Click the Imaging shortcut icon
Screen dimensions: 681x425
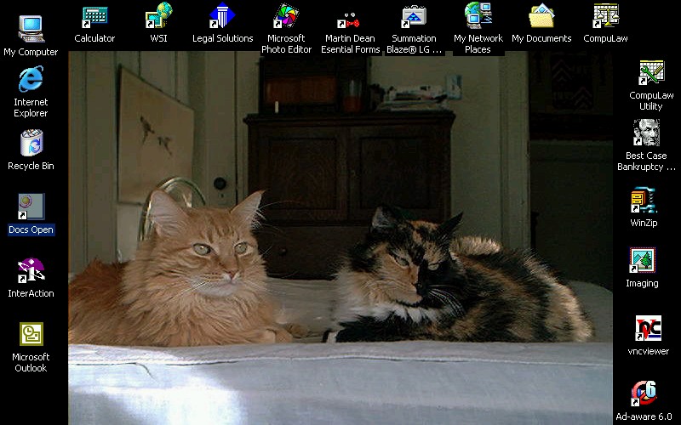pyautogui.click(x=643, y=261)
